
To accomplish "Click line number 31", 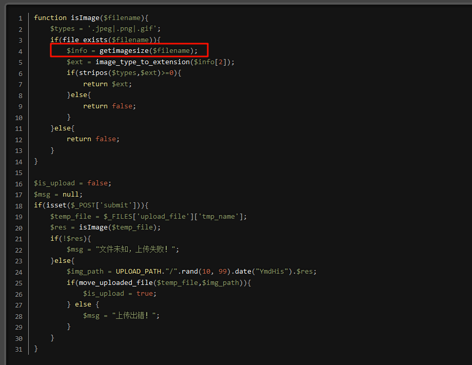I will [18, 349].
